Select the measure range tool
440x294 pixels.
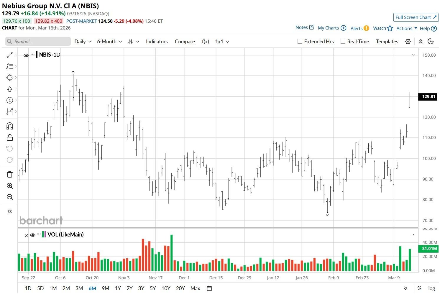9,111
